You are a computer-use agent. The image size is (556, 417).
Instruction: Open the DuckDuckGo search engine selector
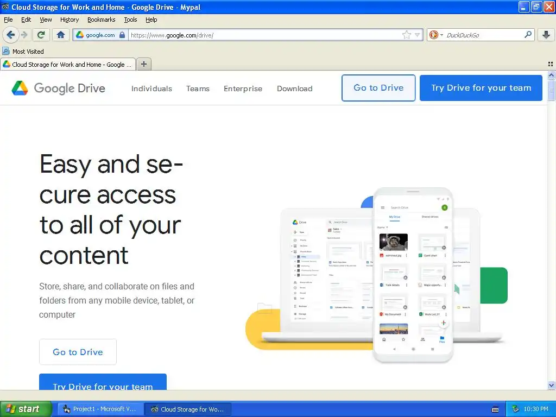[x=436, y=35]
